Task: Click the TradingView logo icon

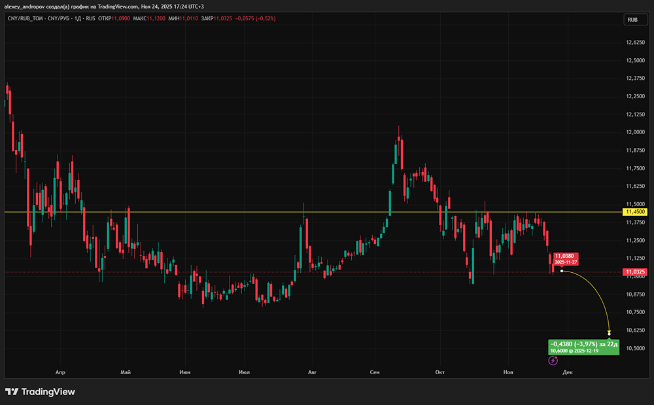Action: (12, 392)
